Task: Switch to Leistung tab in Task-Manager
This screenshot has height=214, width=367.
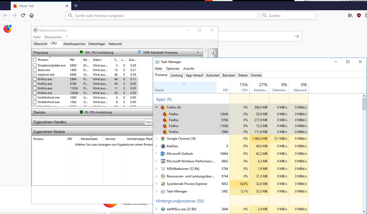Action: [176, 75]
